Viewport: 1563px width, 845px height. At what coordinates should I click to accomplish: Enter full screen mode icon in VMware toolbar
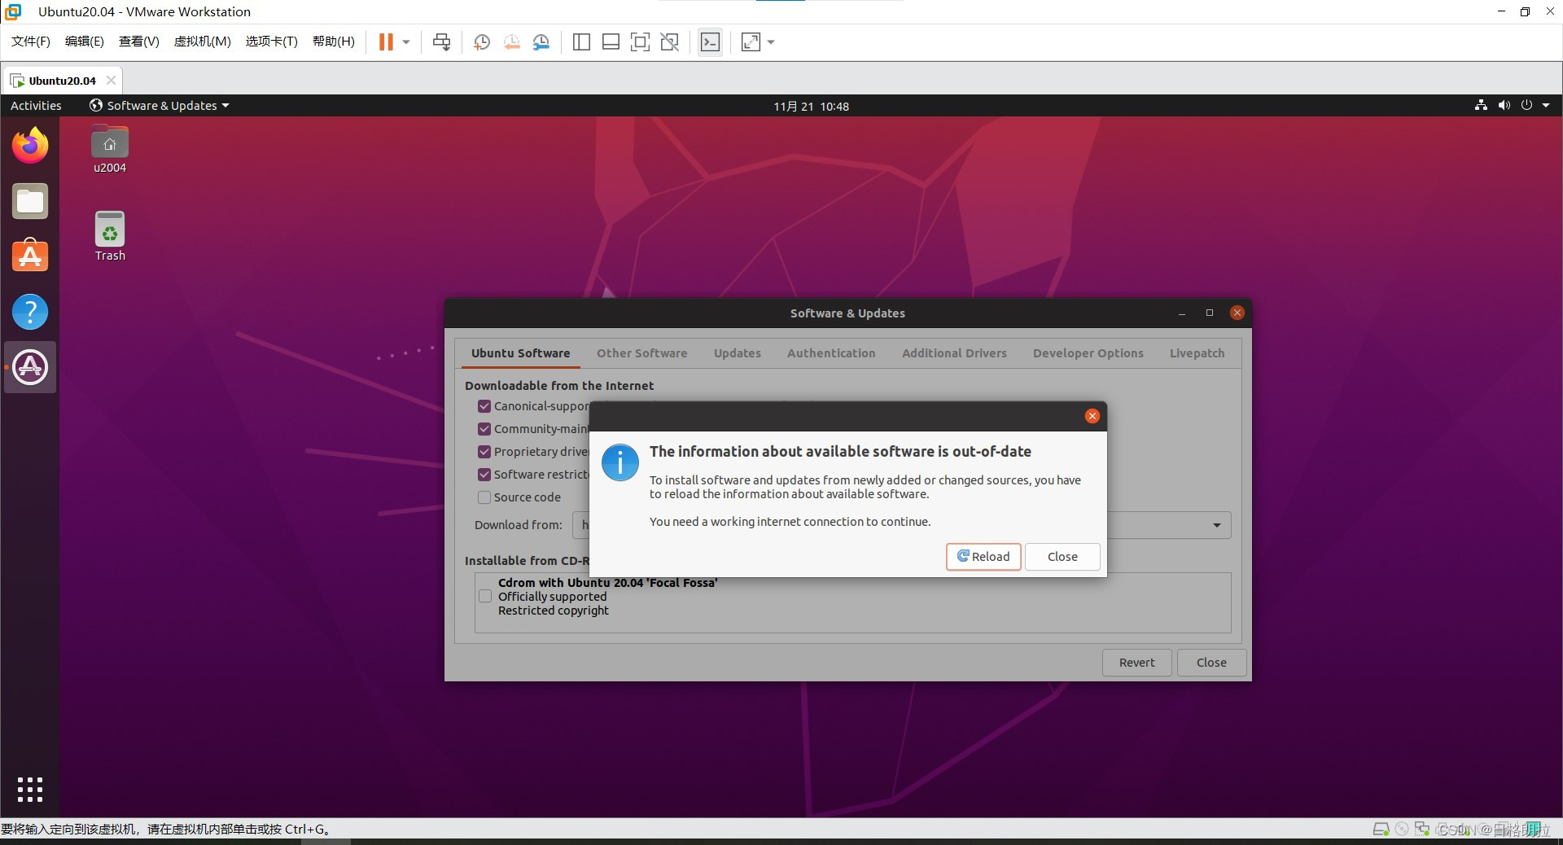point(641,42)
